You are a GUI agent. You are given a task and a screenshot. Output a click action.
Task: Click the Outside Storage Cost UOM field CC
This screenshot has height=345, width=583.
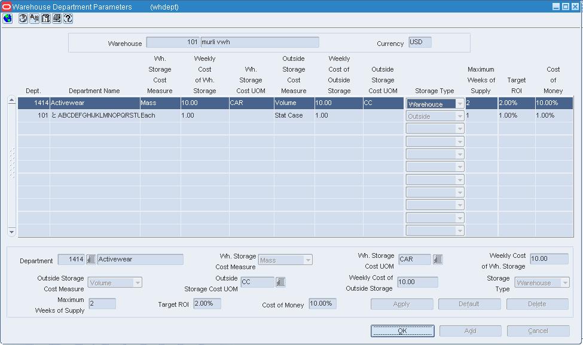point(257,282)
